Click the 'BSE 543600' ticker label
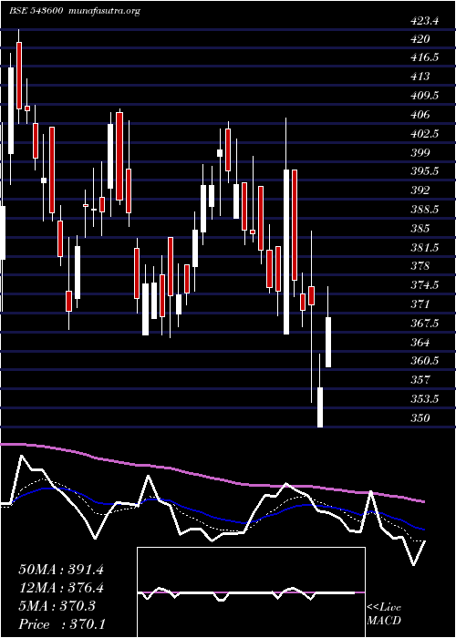This screenshot has width=456, height=638. tap(36, 11)
